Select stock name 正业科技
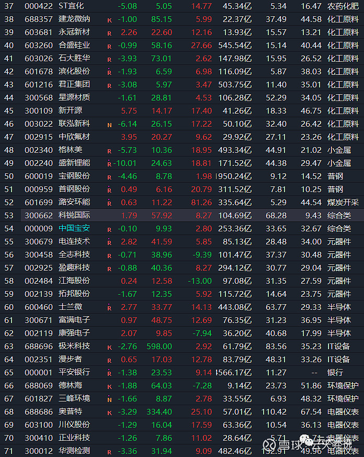The width and height of the screenshot is (364, 457). (74, 438)
